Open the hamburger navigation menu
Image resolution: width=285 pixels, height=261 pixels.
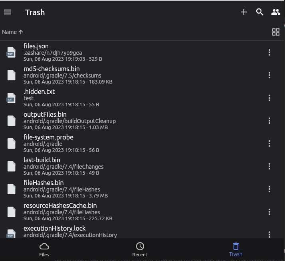[8, 12]
